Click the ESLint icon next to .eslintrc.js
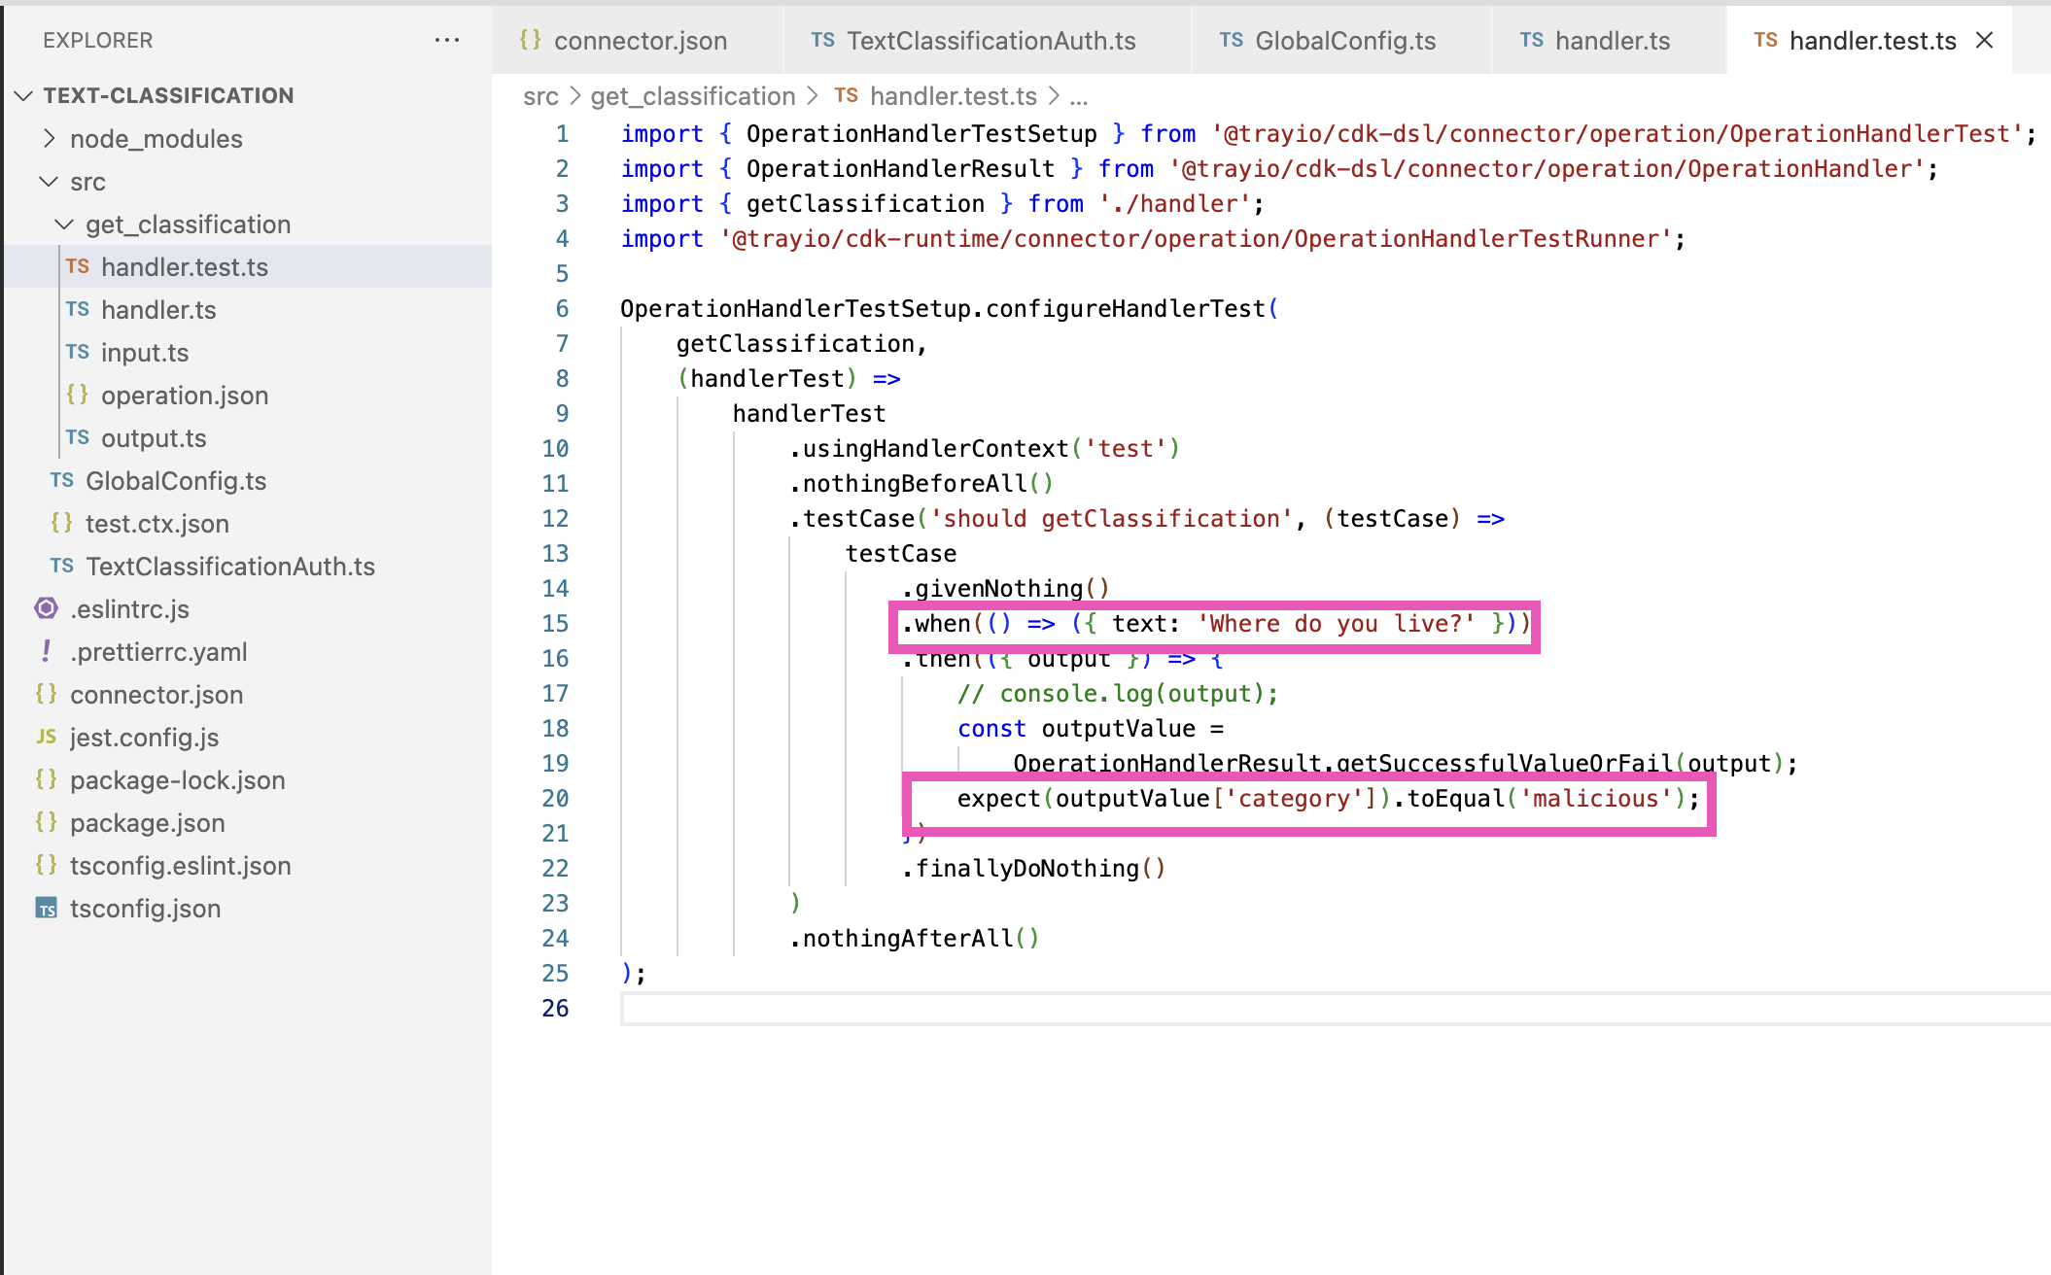Viewport: 2051px width, 1275px height. (x=46, y=608)
